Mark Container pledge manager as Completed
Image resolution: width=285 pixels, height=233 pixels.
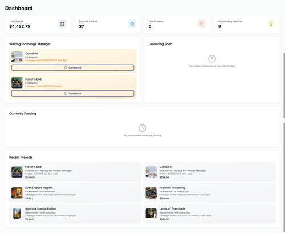tap(73, 67)
